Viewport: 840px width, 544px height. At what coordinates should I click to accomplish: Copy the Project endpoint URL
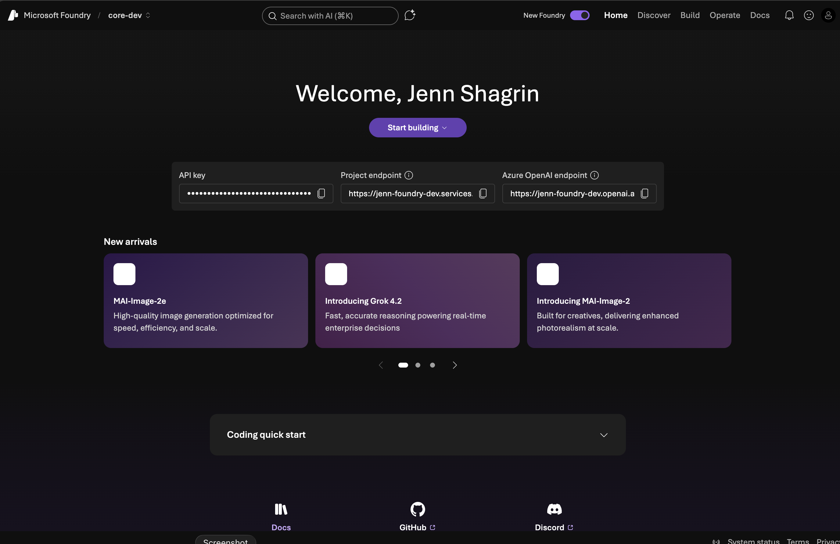click(483, 193)
